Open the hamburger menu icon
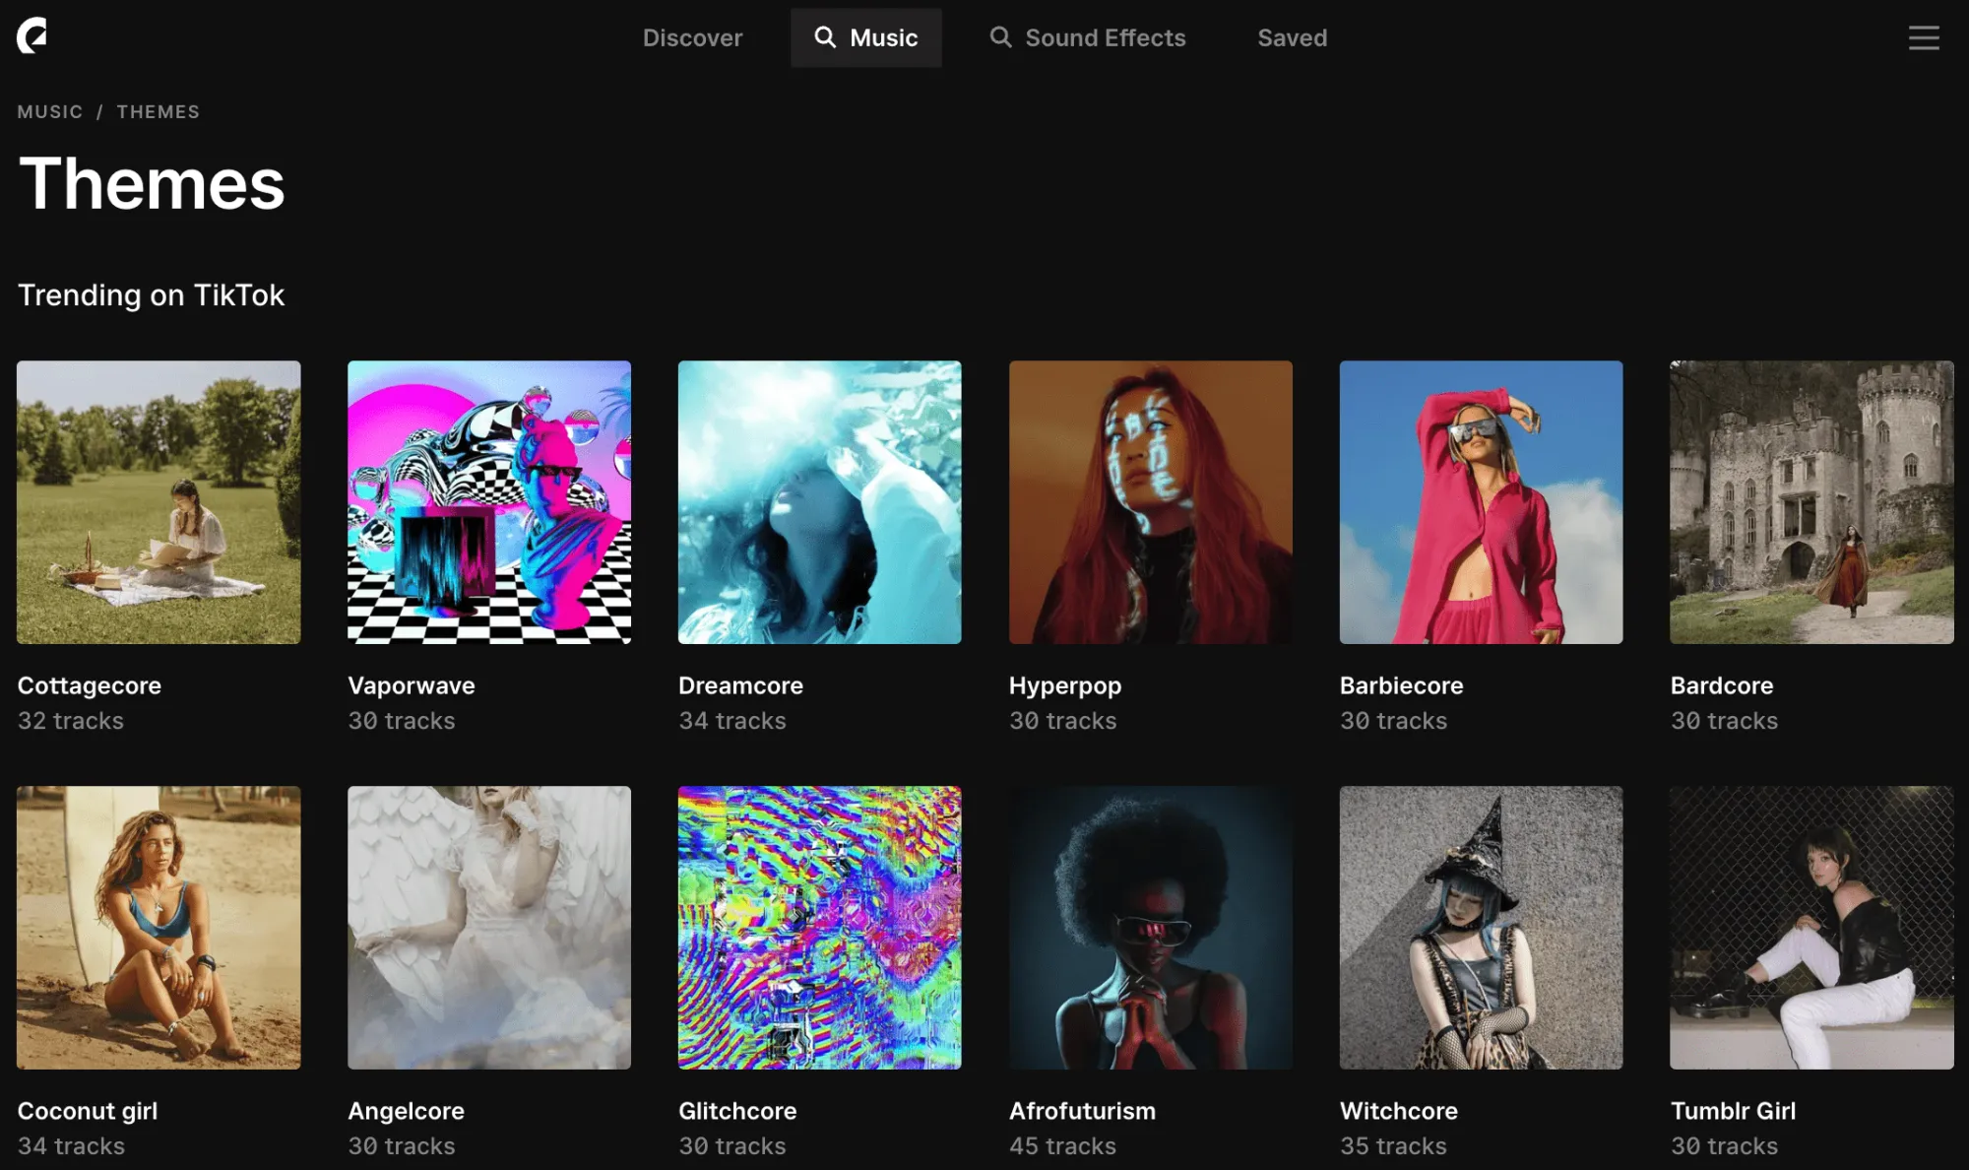This screenshot has height=1170, width=1969. pos(1923,37)
